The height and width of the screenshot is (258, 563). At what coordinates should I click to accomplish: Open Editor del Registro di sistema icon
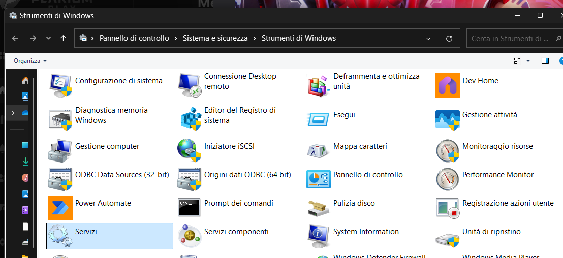click(x=191, y=119)
